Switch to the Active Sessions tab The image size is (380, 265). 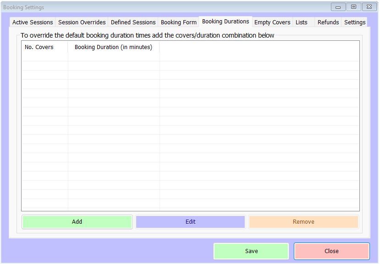(33, 22)
